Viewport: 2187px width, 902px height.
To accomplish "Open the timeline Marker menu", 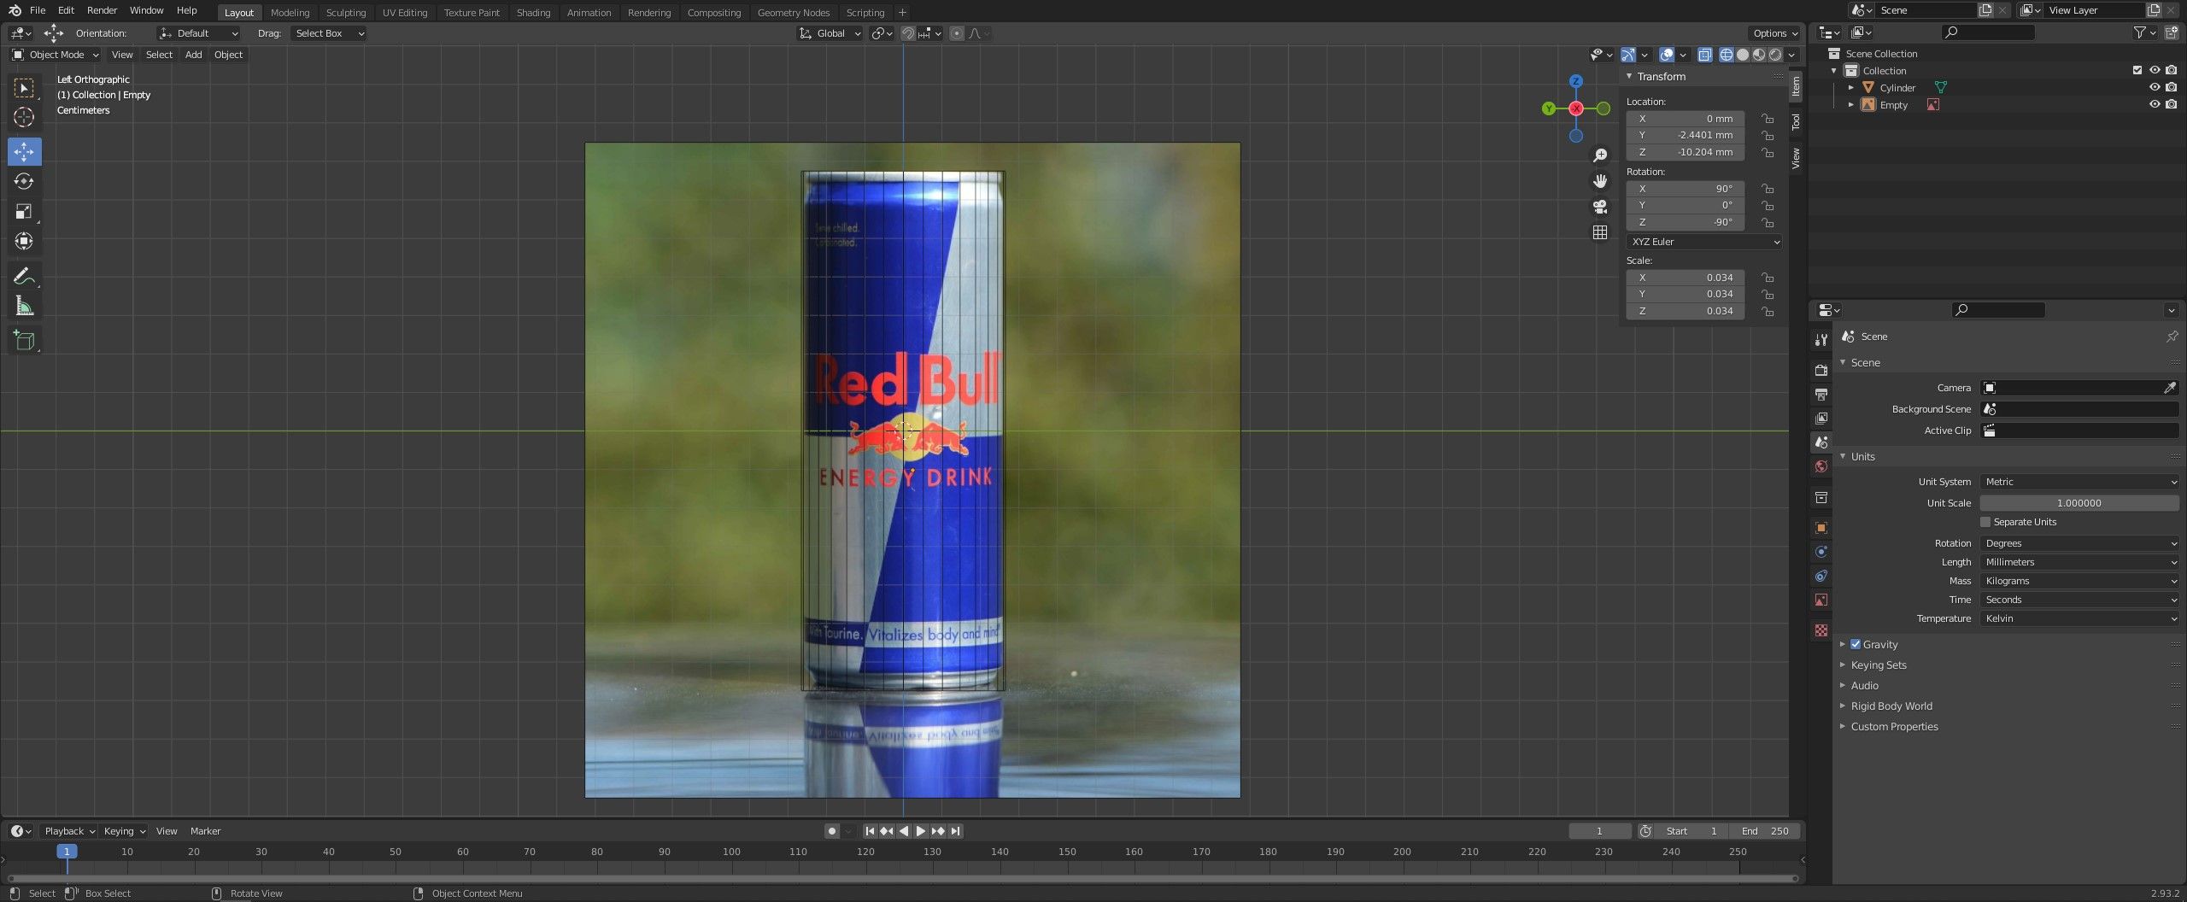I will pyautogui.click(x=205, y=831).
